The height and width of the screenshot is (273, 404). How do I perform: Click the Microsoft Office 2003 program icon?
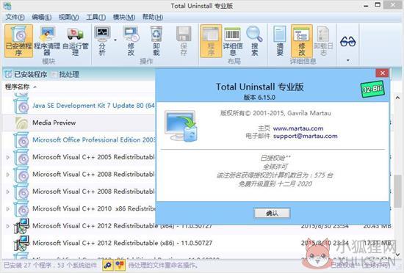click(21, 139)
